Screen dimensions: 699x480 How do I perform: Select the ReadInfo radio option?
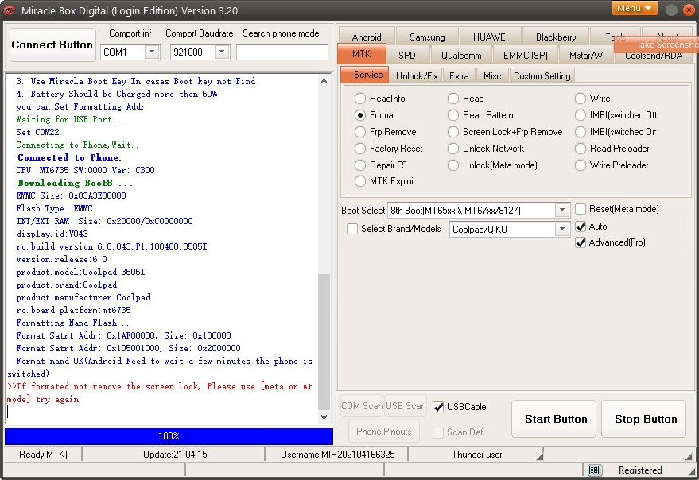click(360, 98)
